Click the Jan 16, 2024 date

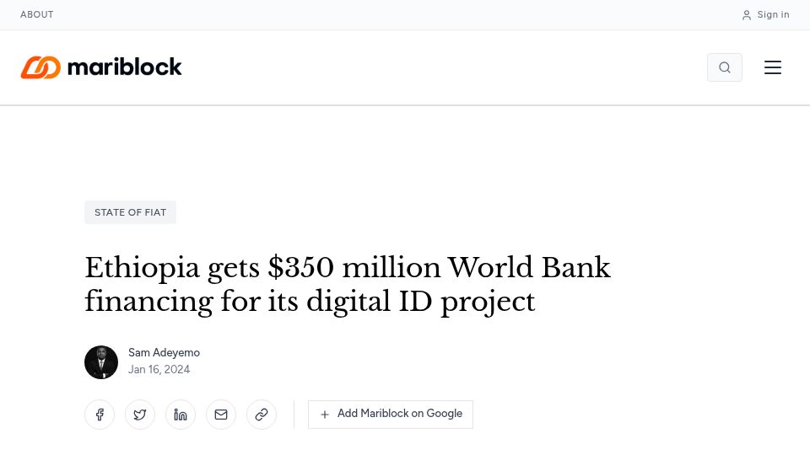point(159,369)
